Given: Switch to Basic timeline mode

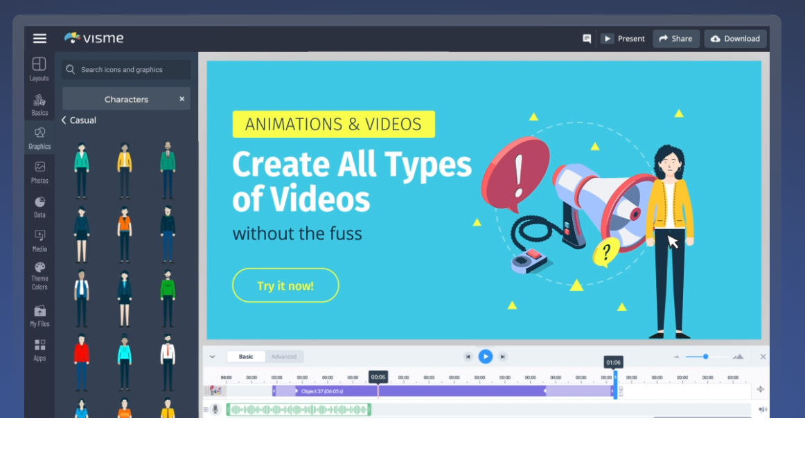Looking at the screenshot, I should [x=246, y=357].
